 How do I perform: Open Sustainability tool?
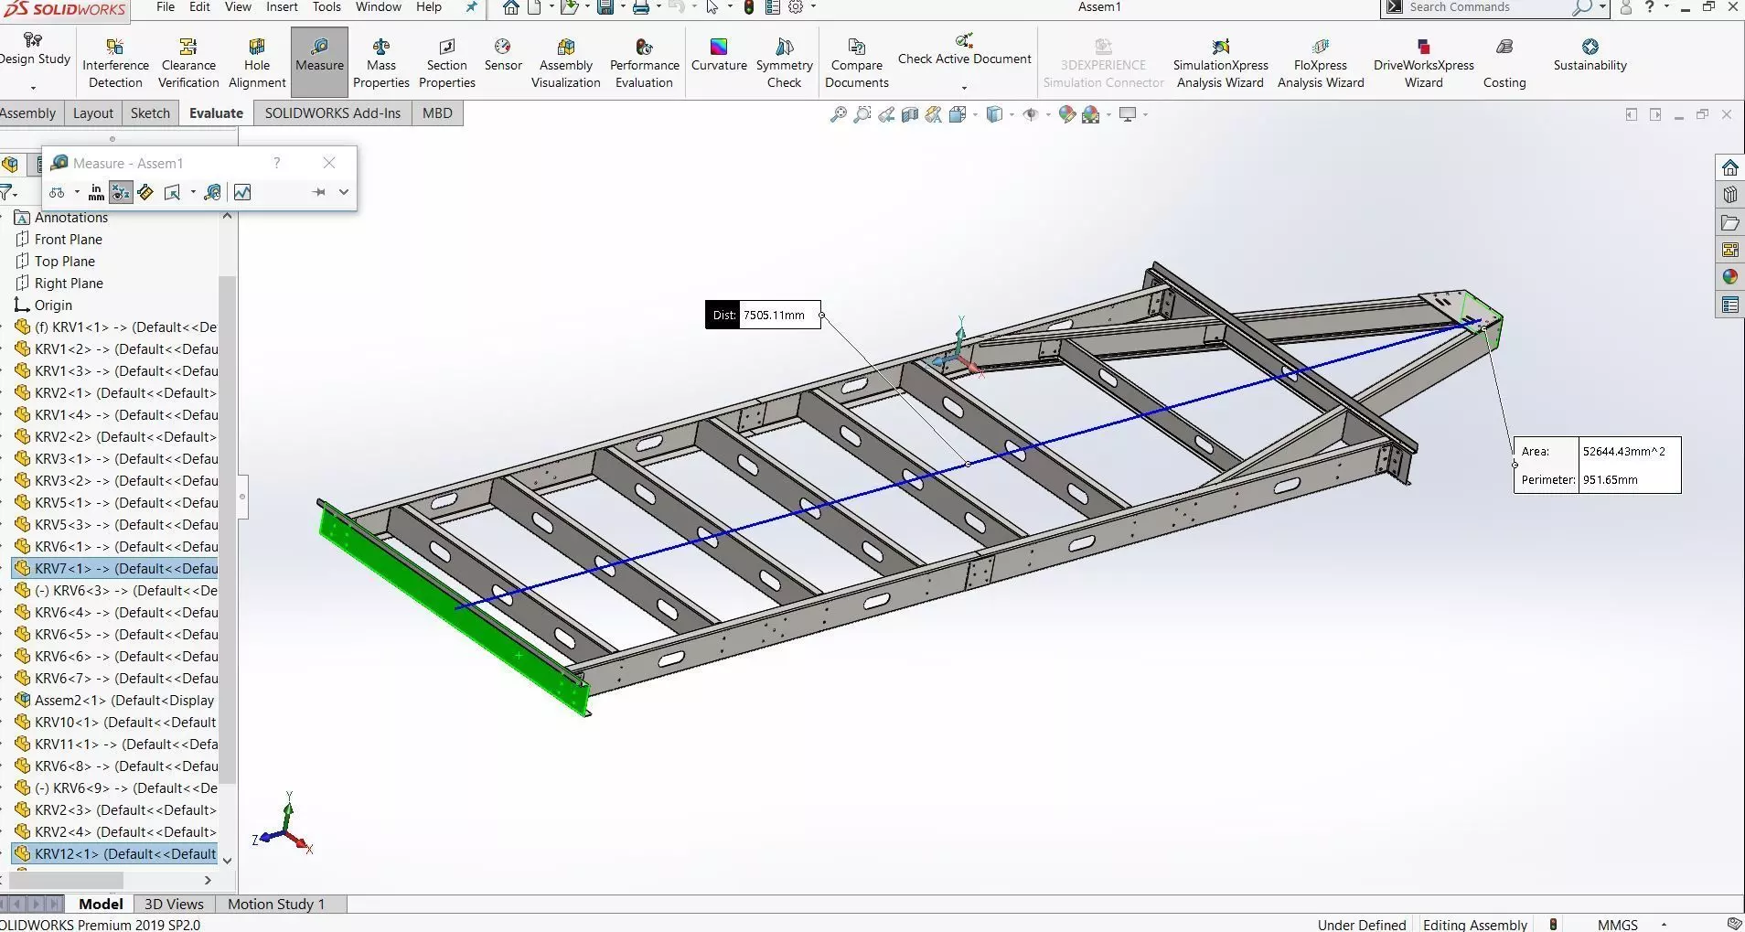point(1590,55)
